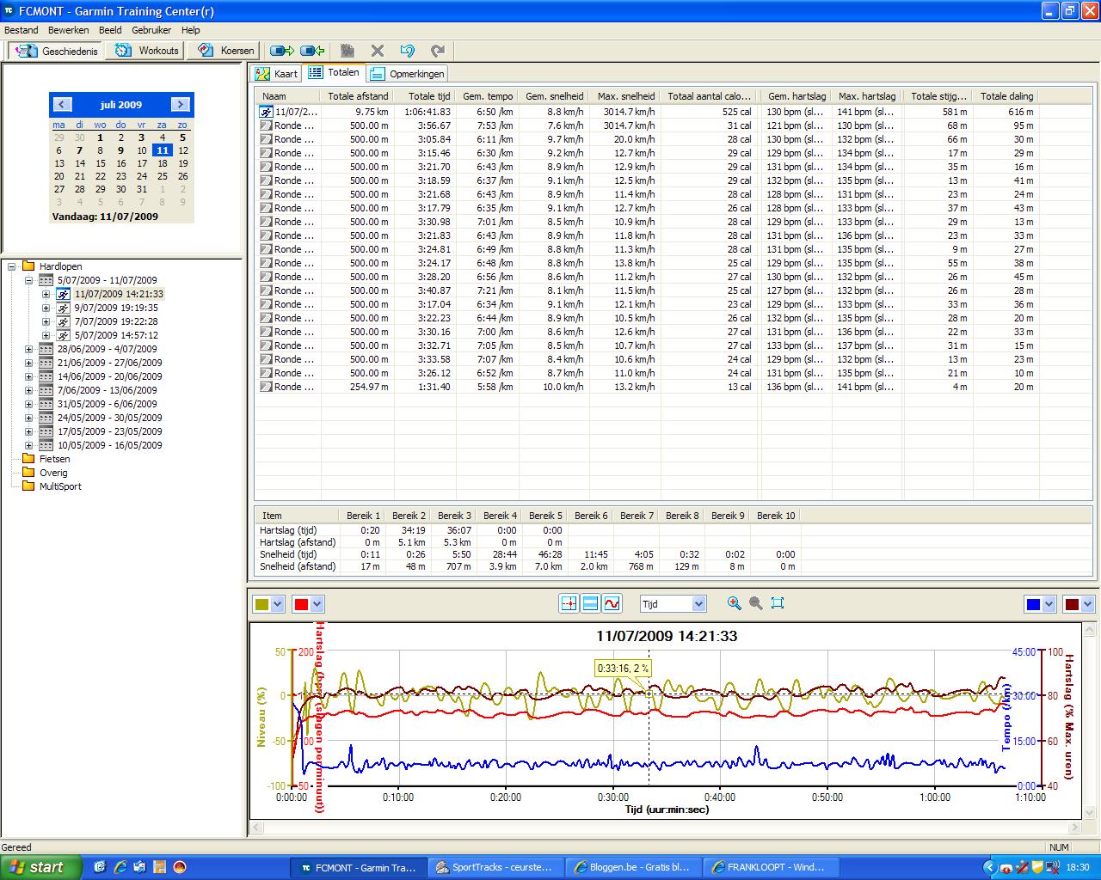Image resolution: width=1101 pixels, height=880 pixels.
Task: Click the Send to Device toolbar icon
Action: click(x=282, y=51)
